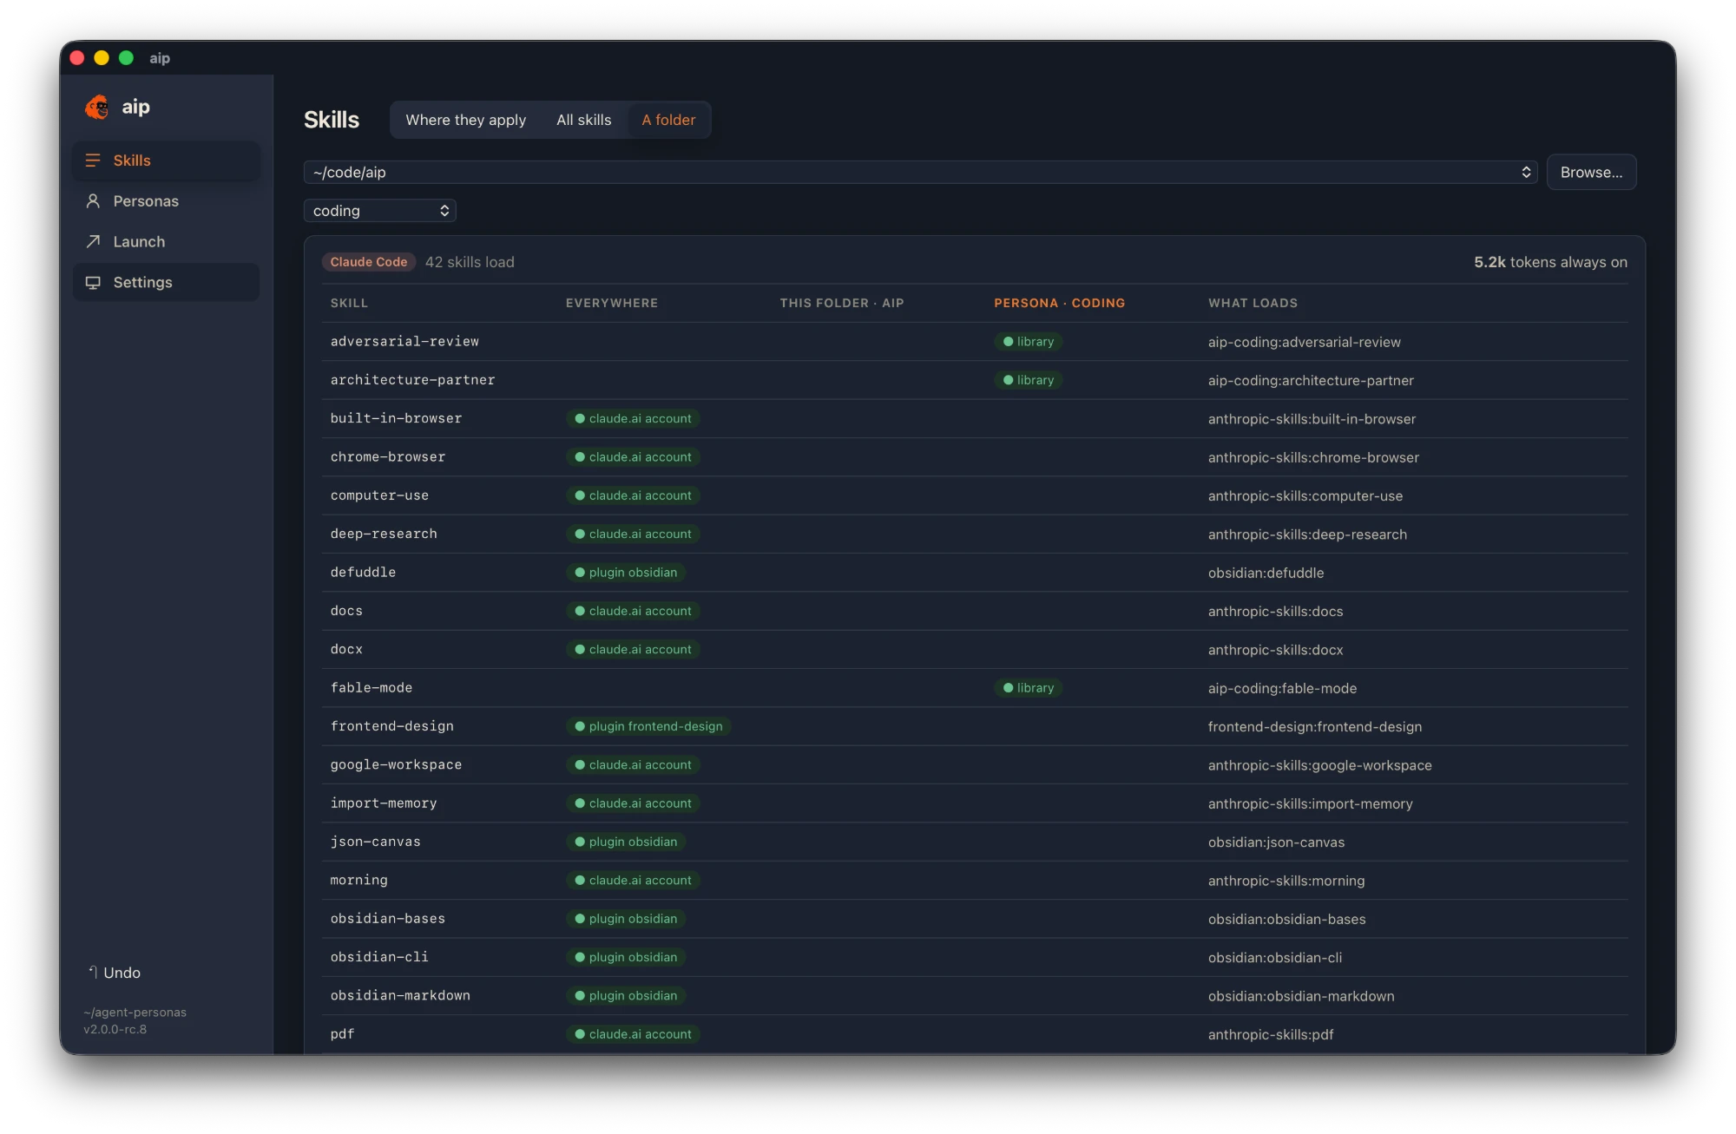Click claude.ai account badge for built-in-browser
Viewport: 1736px width, 1134px height.
pyautogui.click(x=633, y=418)
